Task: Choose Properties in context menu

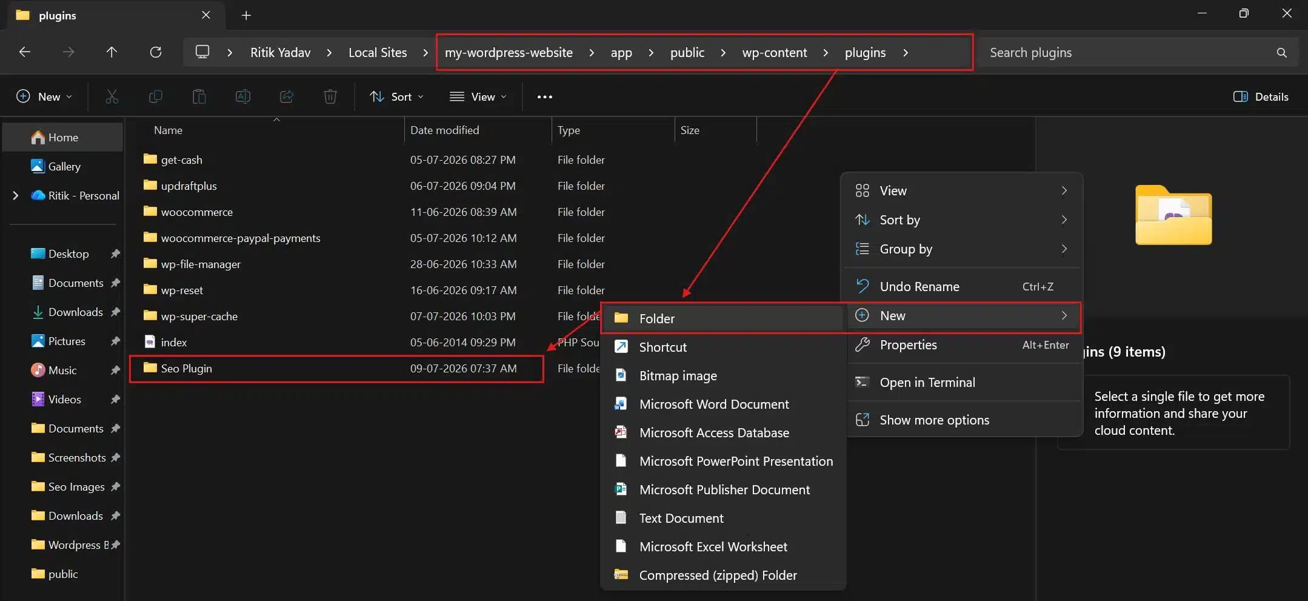Action: [961, 344]
